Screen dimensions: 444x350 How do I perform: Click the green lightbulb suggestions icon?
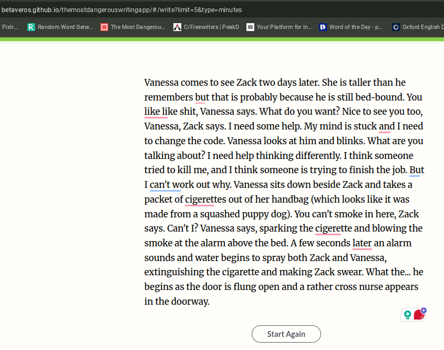407,315
